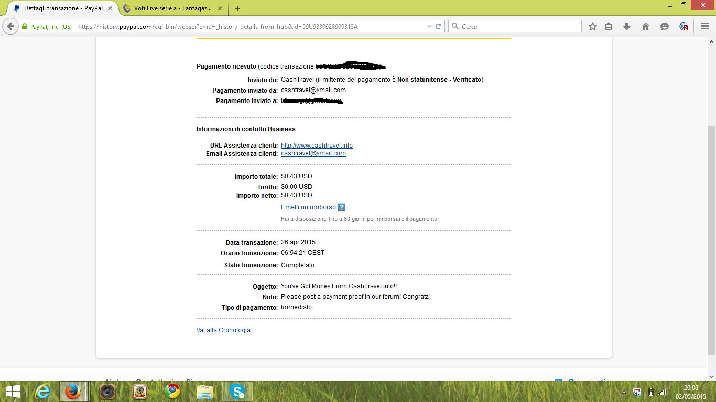The height and width of the screenshot is (402, 716).
Task: Open the downloads arrow icon
Action: (x=627, y=26)
